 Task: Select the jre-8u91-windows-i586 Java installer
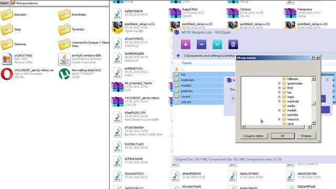coord(80,59)
